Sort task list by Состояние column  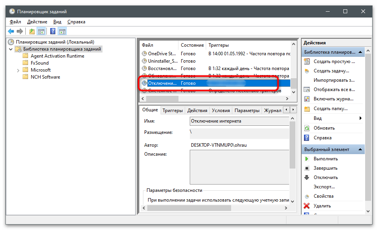[x=193, y=45]
